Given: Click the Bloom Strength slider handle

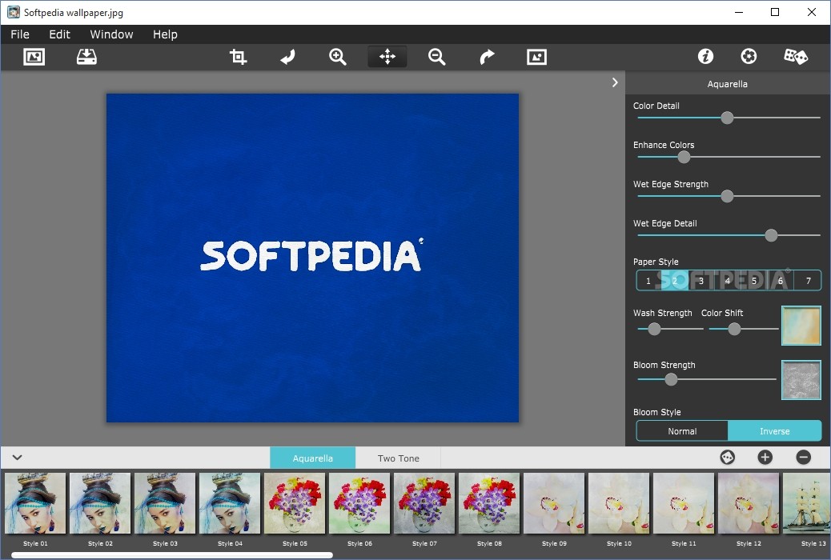Looking at the screenshot, I should tap(671, 379).
